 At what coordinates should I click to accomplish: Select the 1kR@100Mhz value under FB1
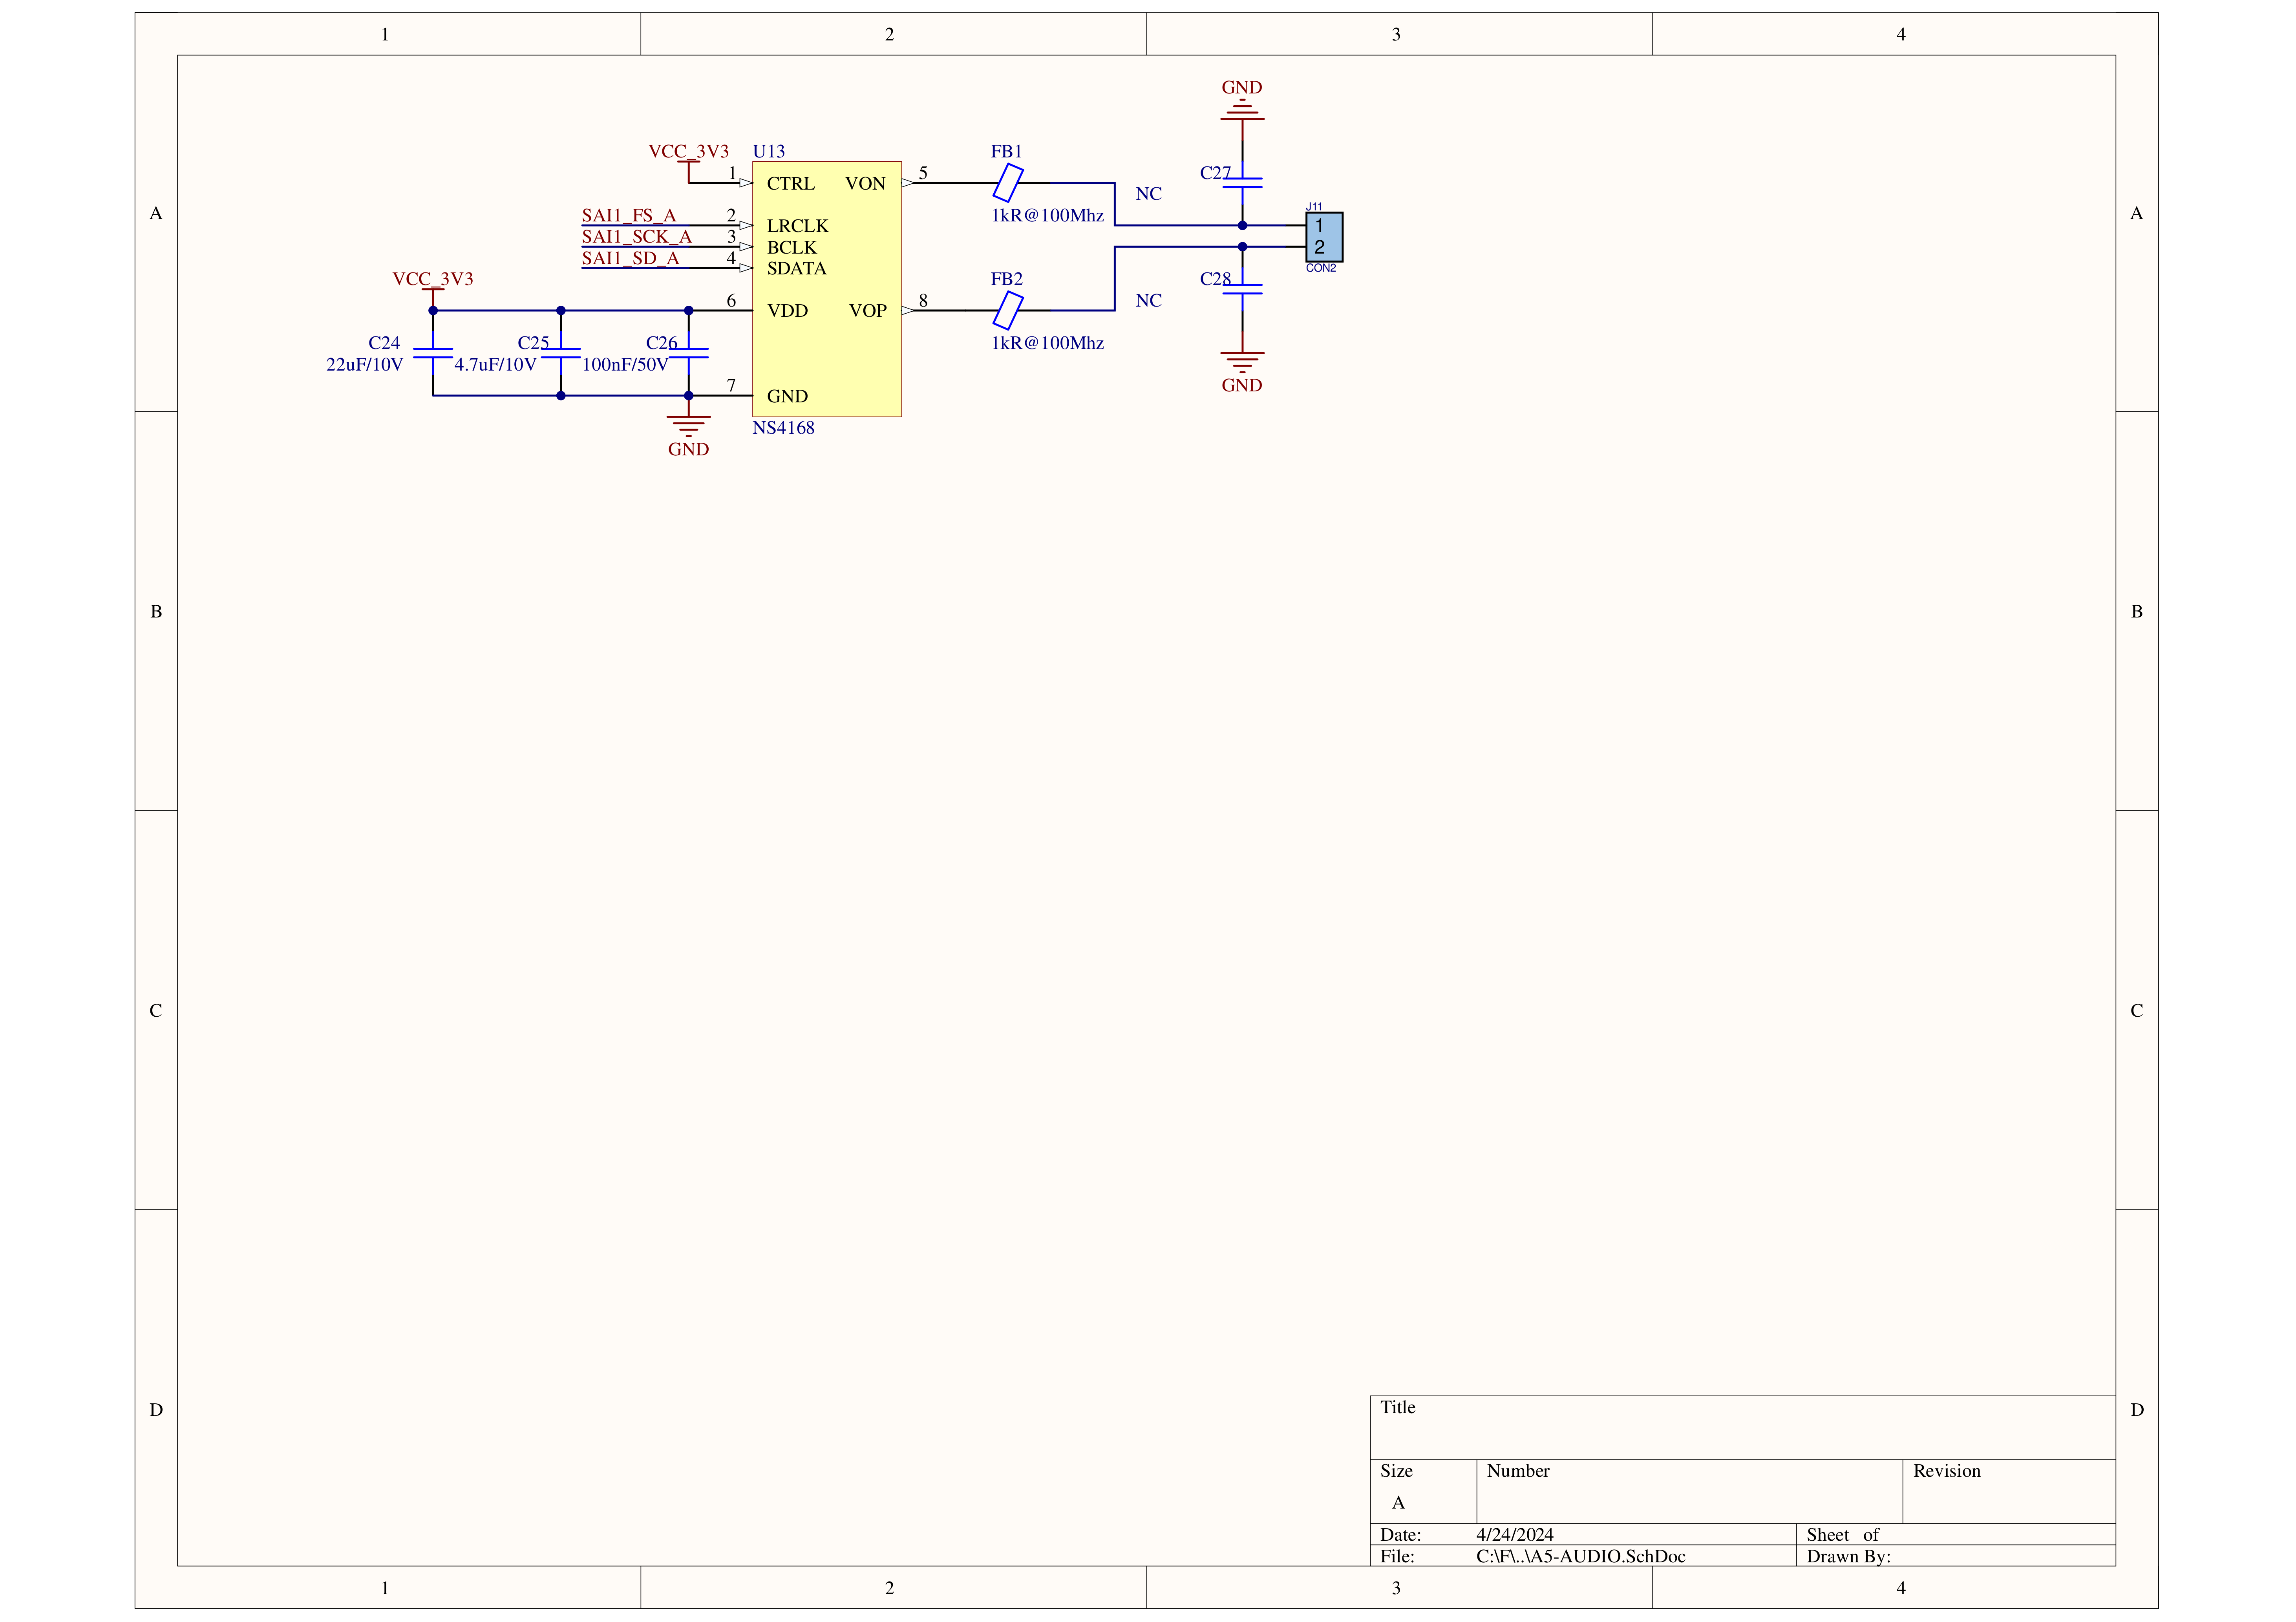(x=1048, y=216)
